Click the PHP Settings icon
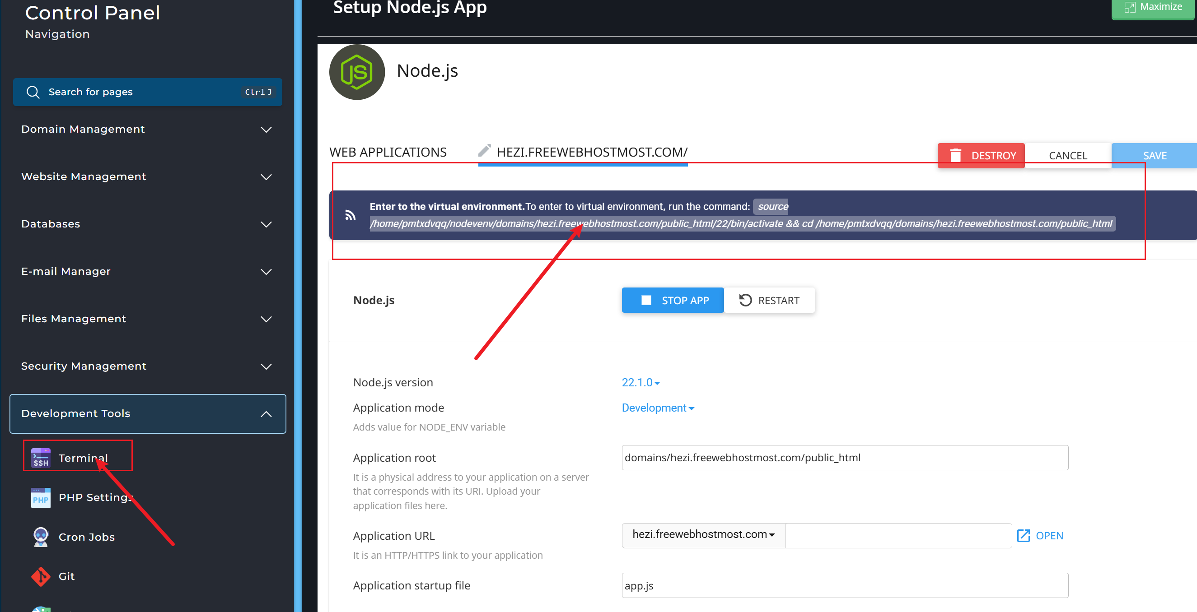Image resolution: width=1197 pixels, height=612 pixels. (40, 497)
